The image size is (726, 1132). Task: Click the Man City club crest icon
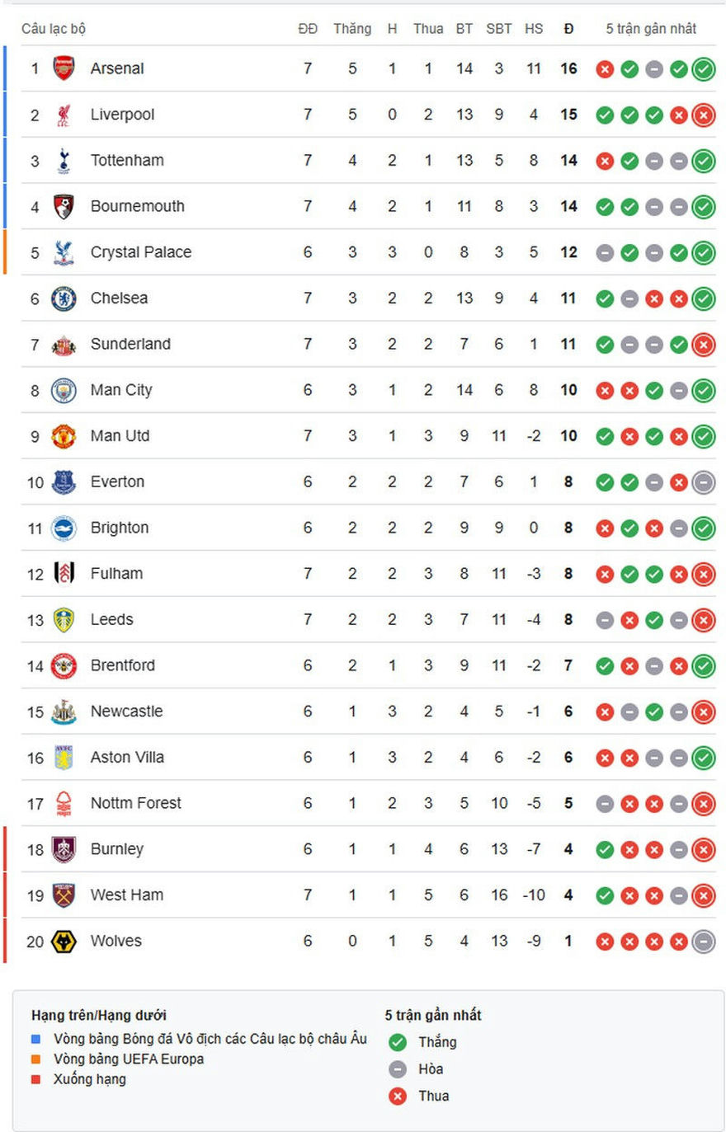[64, 390]
